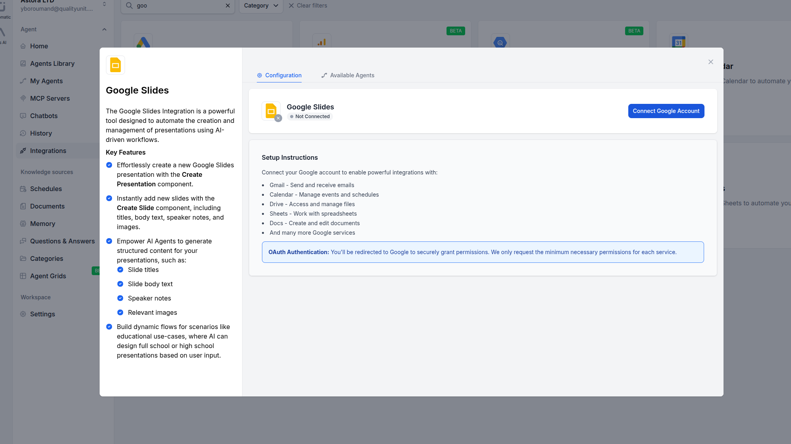
Task: Click the Not Connected status indicator
Action: tap(310, 117)
